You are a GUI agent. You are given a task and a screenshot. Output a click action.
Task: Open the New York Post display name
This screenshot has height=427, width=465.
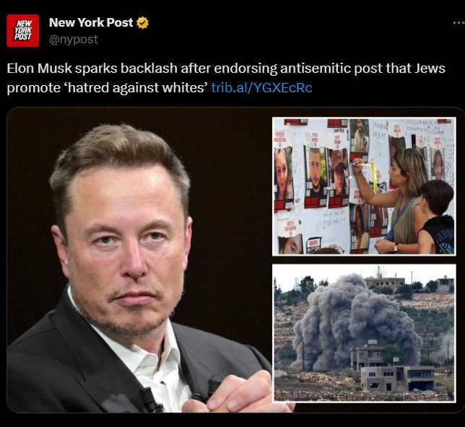coord(90,22)
